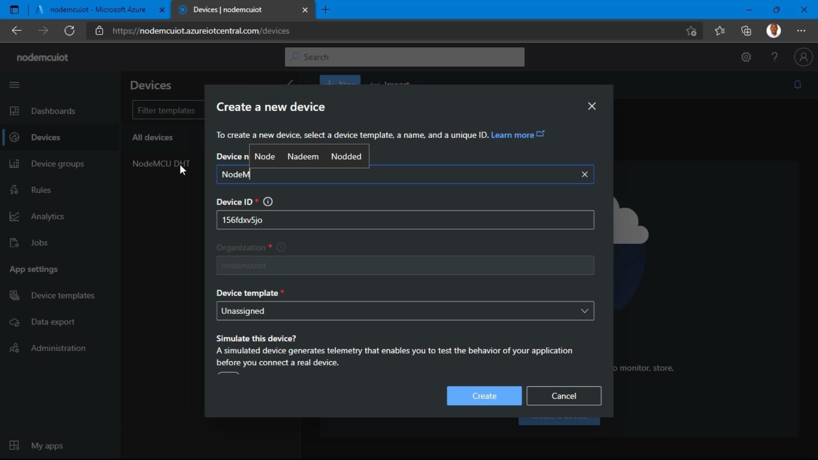818x460 pixels.
Task: Open Device ID info tooltip icon
Action: pyautogui.click(x=268, y=202)
